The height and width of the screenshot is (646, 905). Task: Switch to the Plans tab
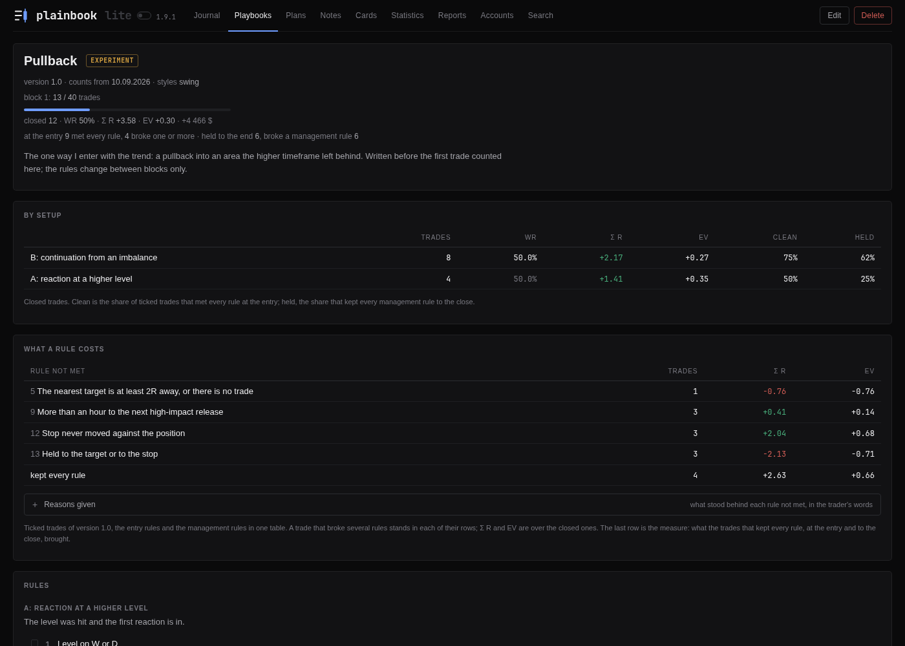click(296, 16)
